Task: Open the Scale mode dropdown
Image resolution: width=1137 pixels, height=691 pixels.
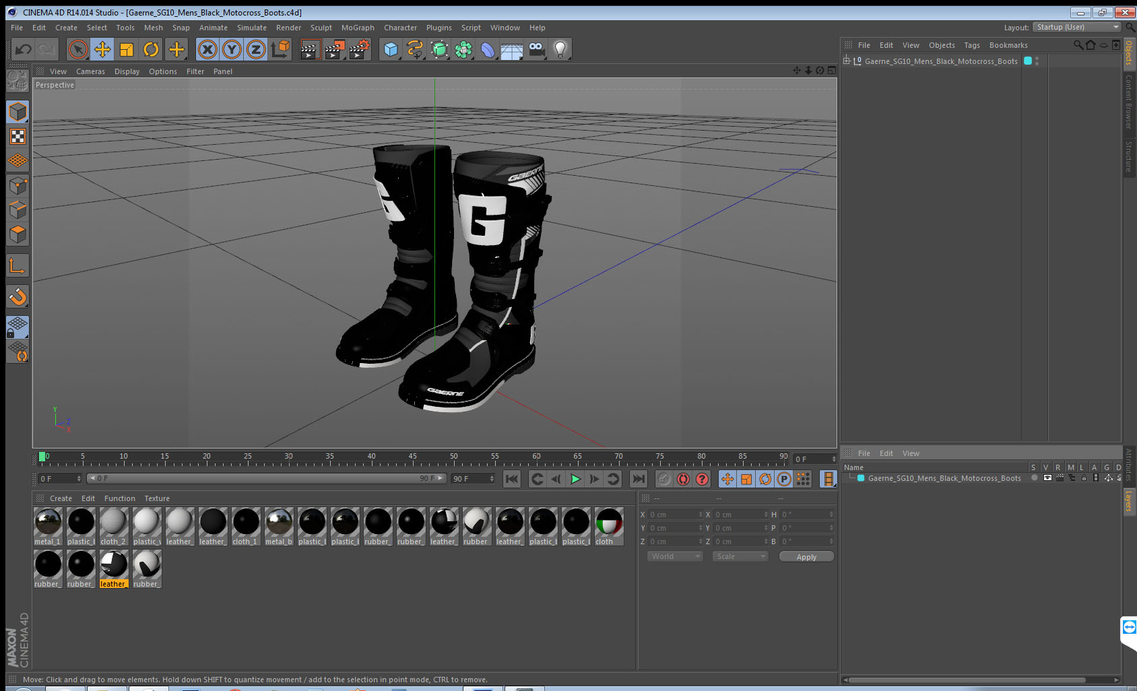Action: [740, 556]
